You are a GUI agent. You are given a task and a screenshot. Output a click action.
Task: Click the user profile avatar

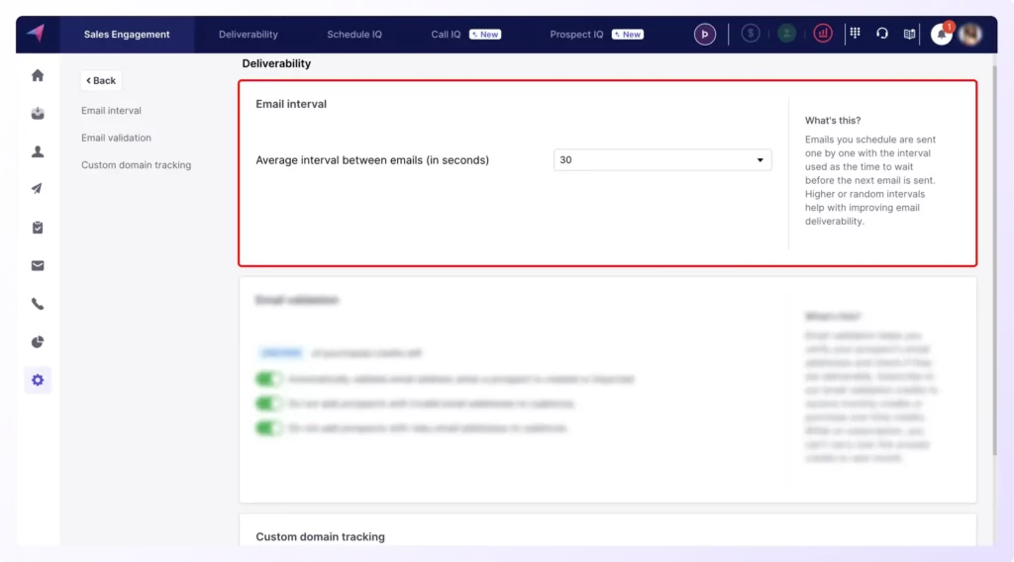pyautogui.click(x=970, y=35)
